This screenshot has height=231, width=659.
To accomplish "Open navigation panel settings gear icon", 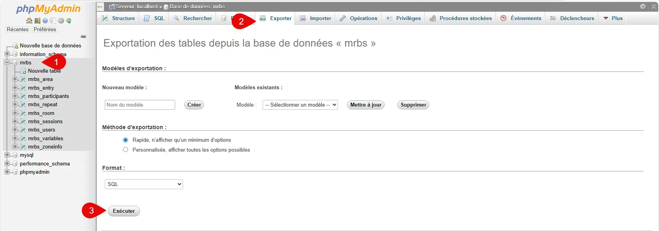I will pos(61,21).
